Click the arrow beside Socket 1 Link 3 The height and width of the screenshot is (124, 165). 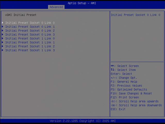[3, 50]
